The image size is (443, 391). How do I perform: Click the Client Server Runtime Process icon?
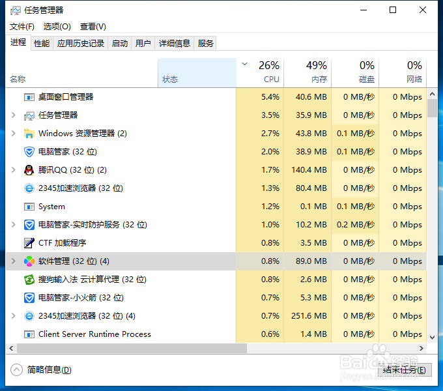point(29,334)
